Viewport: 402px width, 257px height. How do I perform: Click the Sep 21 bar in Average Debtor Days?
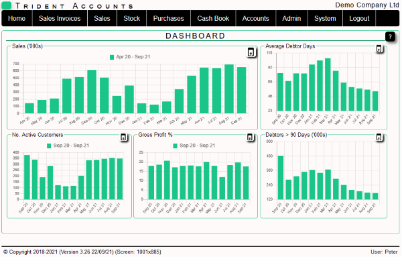[375, 101]
